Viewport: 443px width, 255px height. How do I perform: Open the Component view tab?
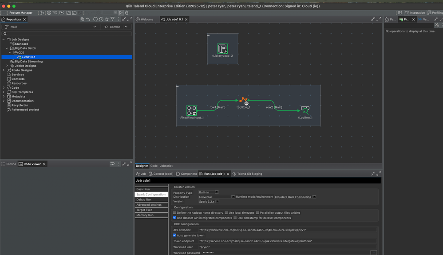(186, 174)
